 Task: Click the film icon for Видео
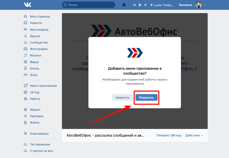tap(25, 62)
